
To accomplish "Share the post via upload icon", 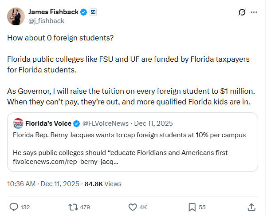I will tap(251, 207).
